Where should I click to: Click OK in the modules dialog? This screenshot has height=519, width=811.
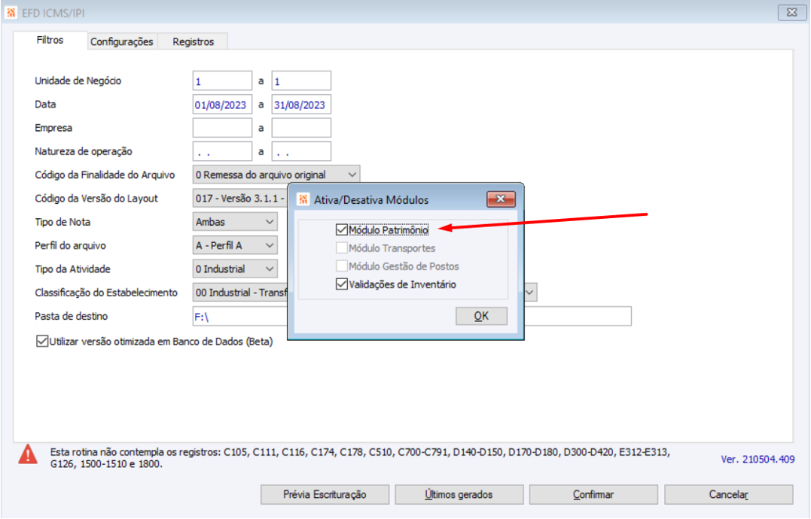481,316
